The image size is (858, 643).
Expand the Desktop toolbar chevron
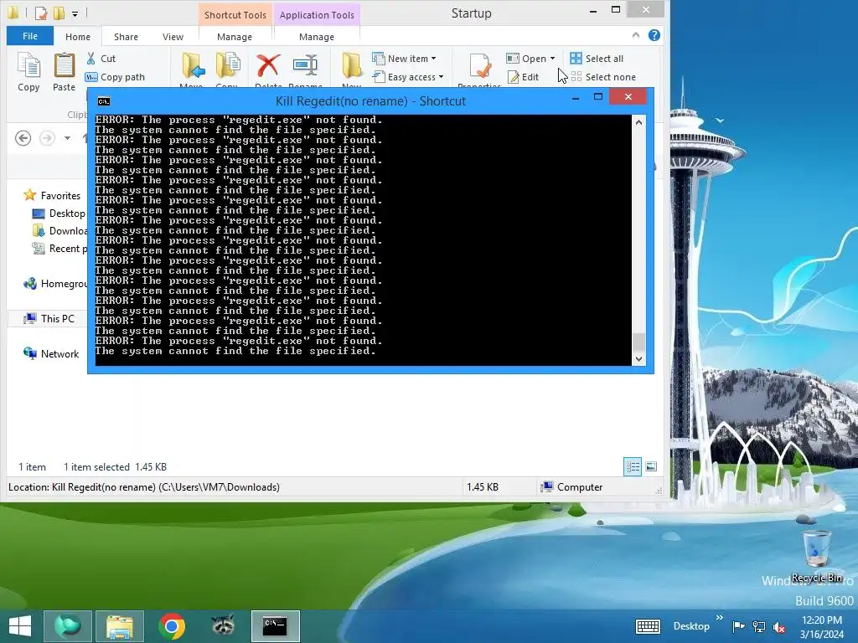click(x=720, y=618)
